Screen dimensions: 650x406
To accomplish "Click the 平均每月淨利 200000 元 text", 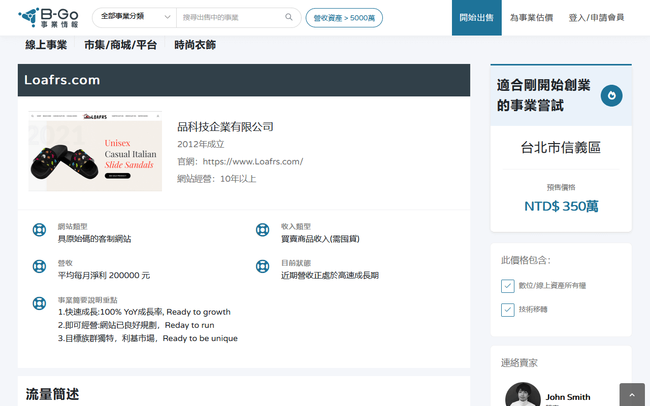I will tap(104, 276).
